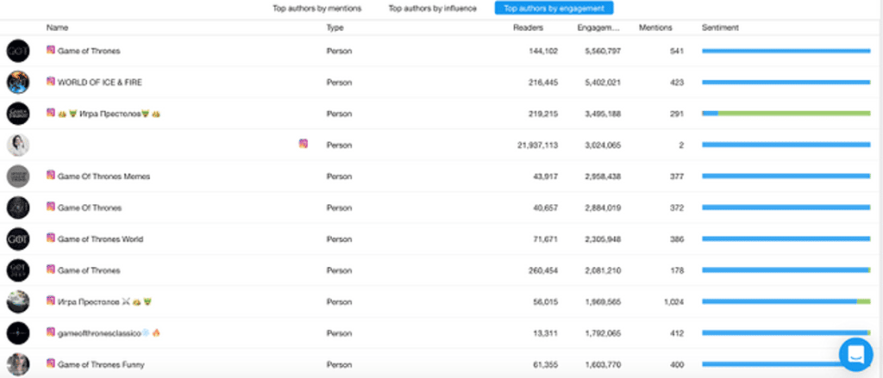Click engagement value 1,792,065
Screen dimensions: 883x378
point(603,333)
